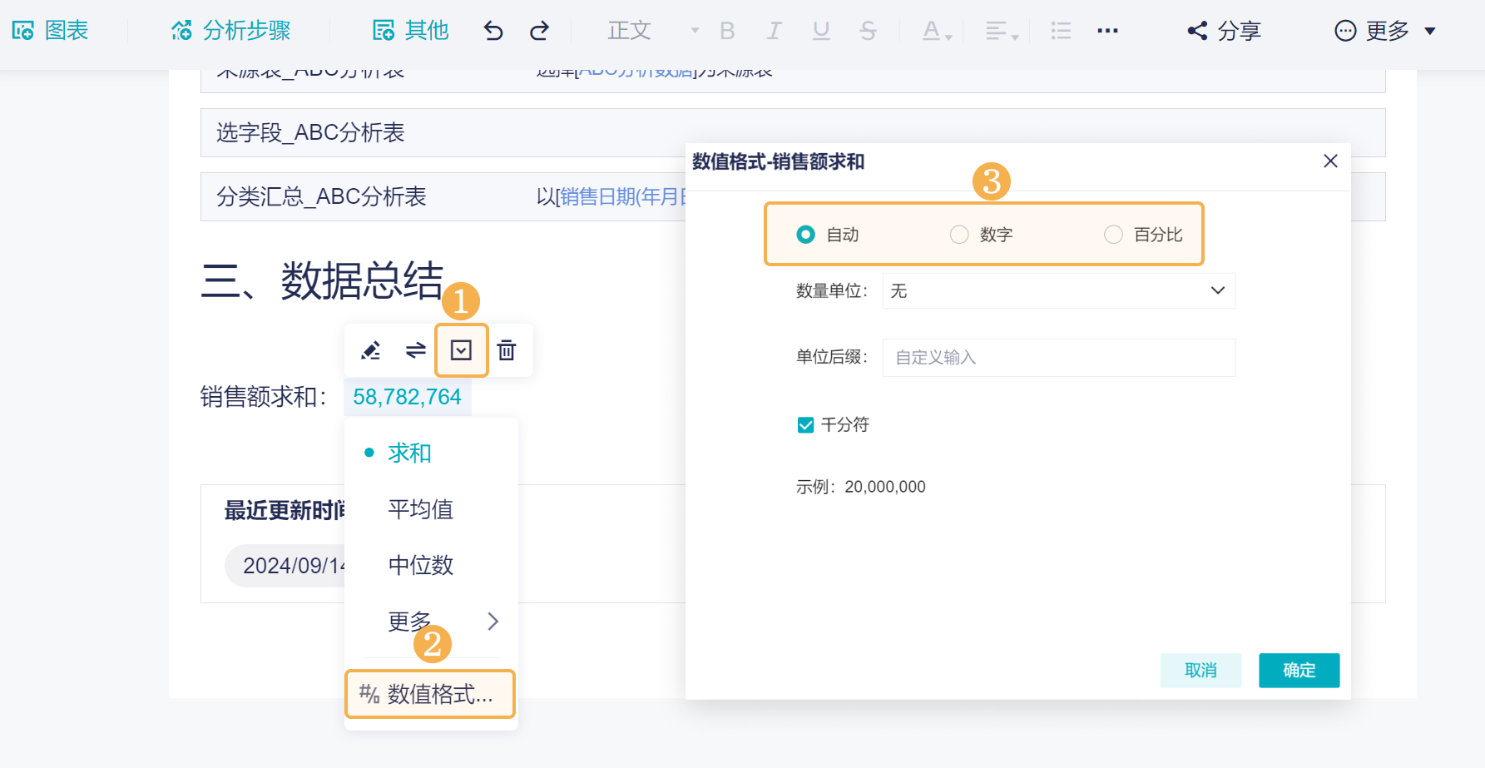Click the 确定 button to confirm
The height and width of the screenshot is (768, 1485).
tap(1299, 670)
